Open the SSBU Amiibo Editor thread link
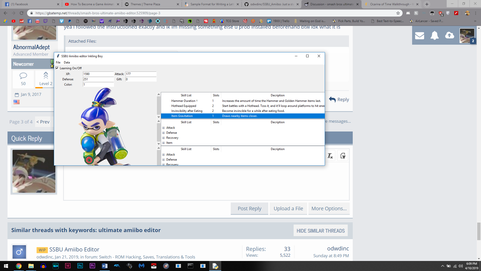The width and height of the screenshot is (481, 271). click(74, 249)
